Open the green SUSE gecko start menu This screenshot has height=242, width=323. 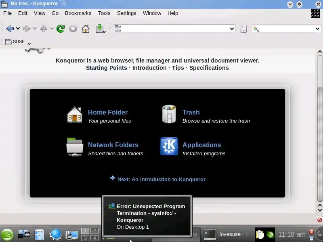[x=7, y=235]
